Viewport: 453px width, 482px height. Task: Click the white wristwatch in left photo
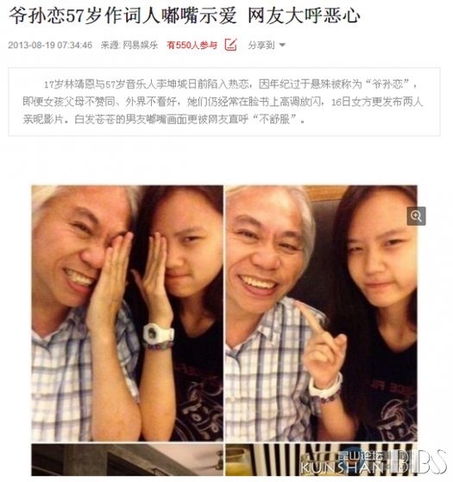click(159, 333)
